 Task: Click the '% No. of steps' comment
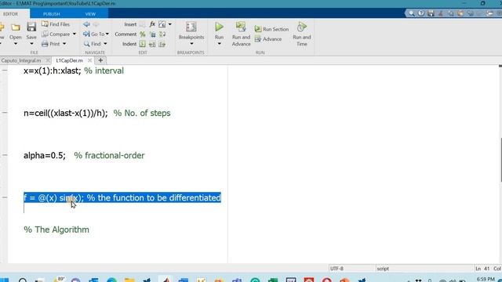142,113
